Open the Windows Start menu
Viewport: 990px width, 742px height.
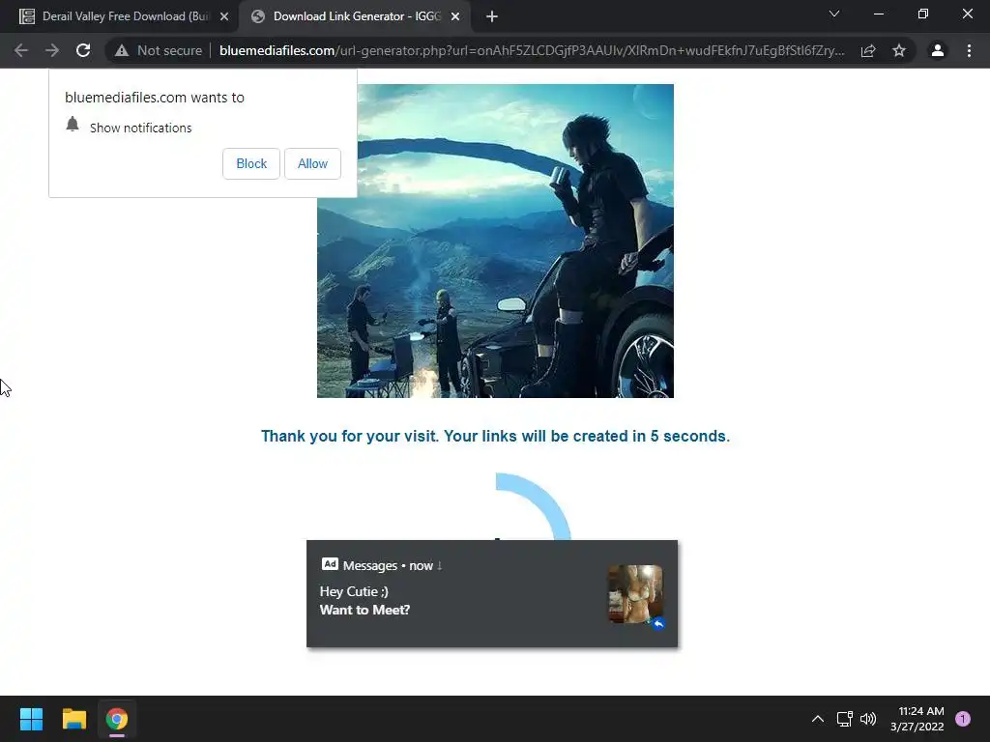point(31,719)
